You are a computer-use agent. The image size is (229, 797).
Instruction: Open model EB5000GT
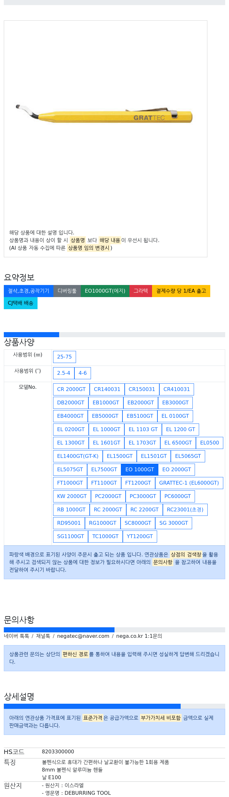(105, 416)
